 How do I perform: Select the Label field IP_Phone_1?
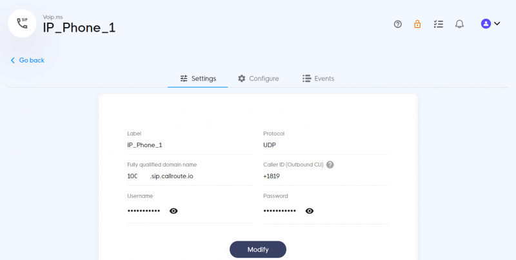(x=190, y=145)
